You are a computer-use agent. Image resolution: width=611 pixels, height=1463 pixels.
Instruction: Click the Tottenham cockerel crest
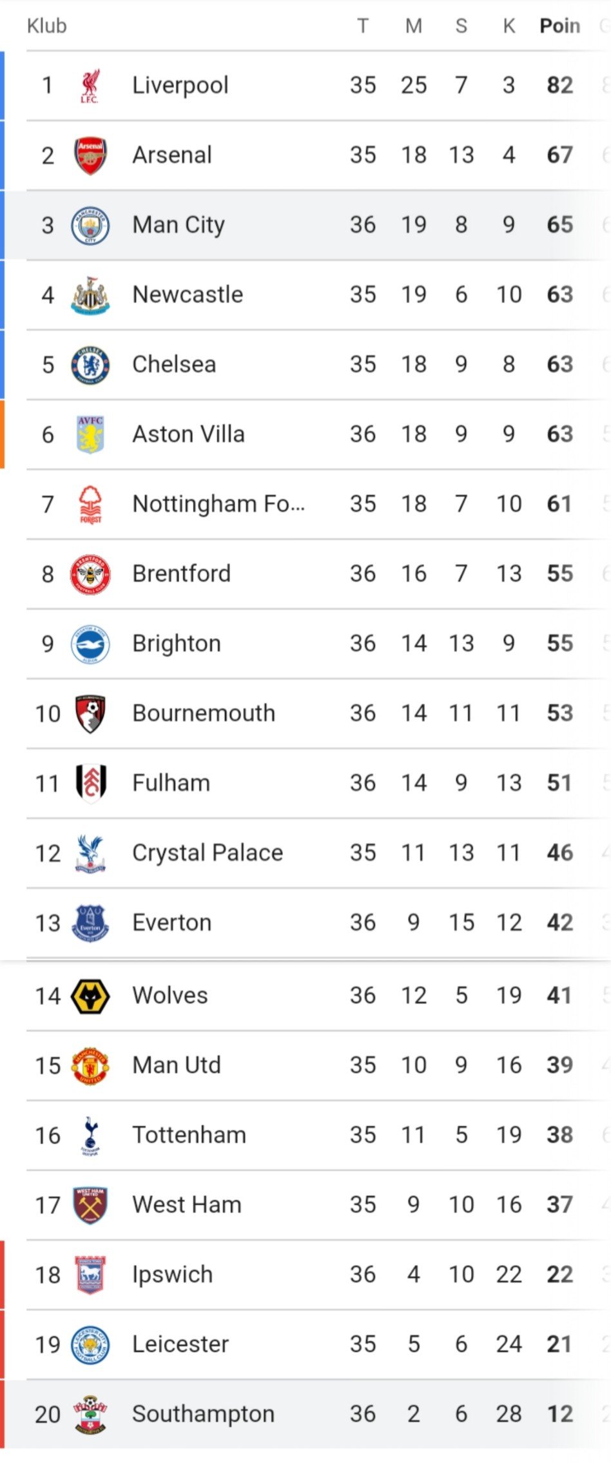coord(90,1136)
